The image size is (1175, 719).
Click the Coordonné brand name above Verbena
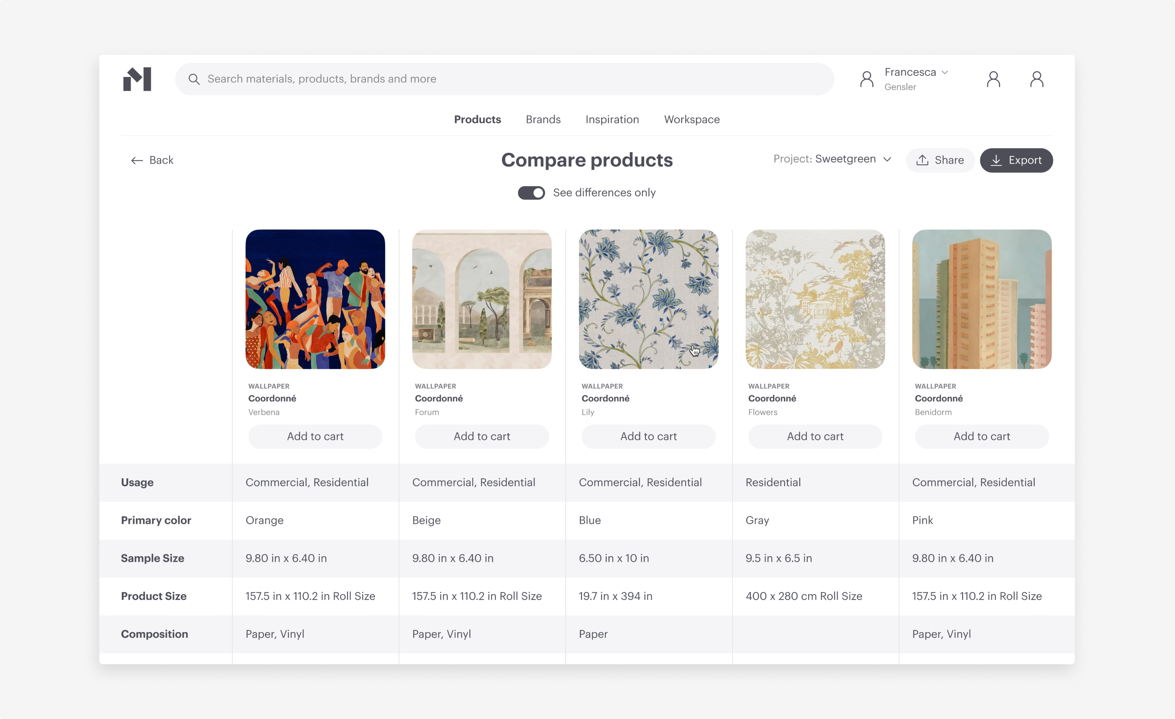[x=272, y=398]
